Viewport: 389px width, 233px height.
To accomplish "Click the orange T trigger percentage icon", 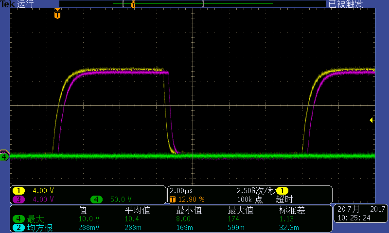I will [173, 200].
